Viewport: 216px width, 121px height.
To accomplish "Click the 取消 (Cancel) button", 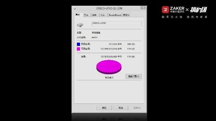I will tap(120, 108).
